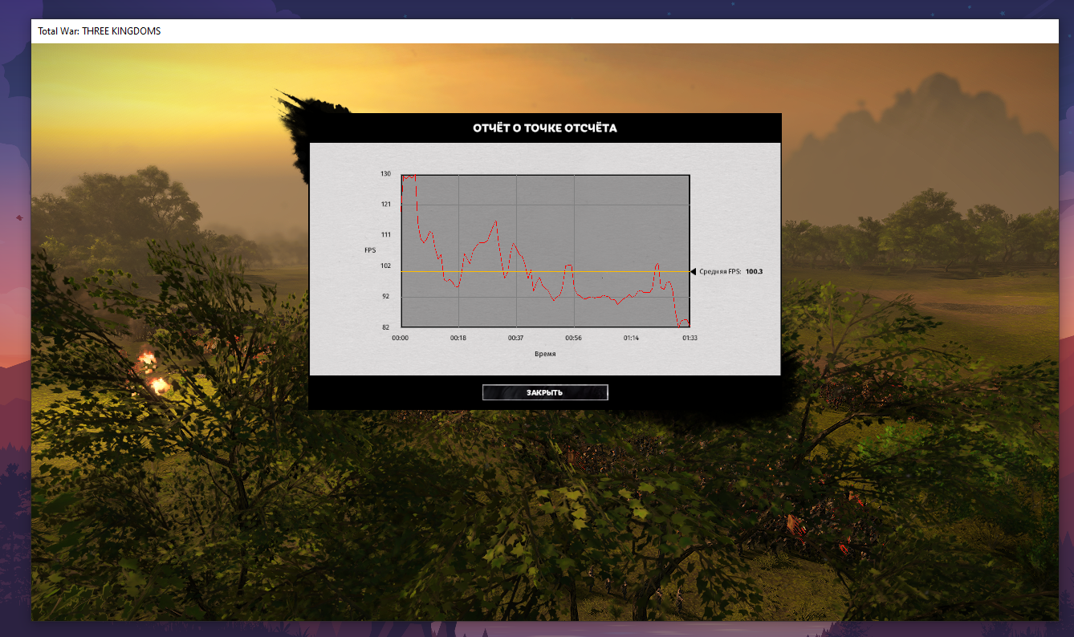Image resolution: width=1074 pixels, height=637 pixels.
Task: Click the 111 value on the FPS axis
Action: [385, 235]
